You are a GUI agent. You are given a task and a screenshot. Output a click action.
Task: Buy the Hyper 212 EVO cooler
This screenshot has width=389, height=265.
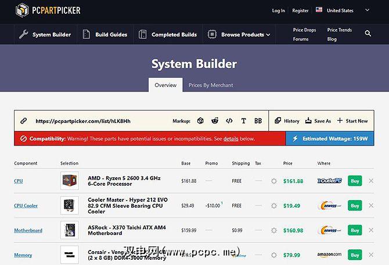(355, 205)
